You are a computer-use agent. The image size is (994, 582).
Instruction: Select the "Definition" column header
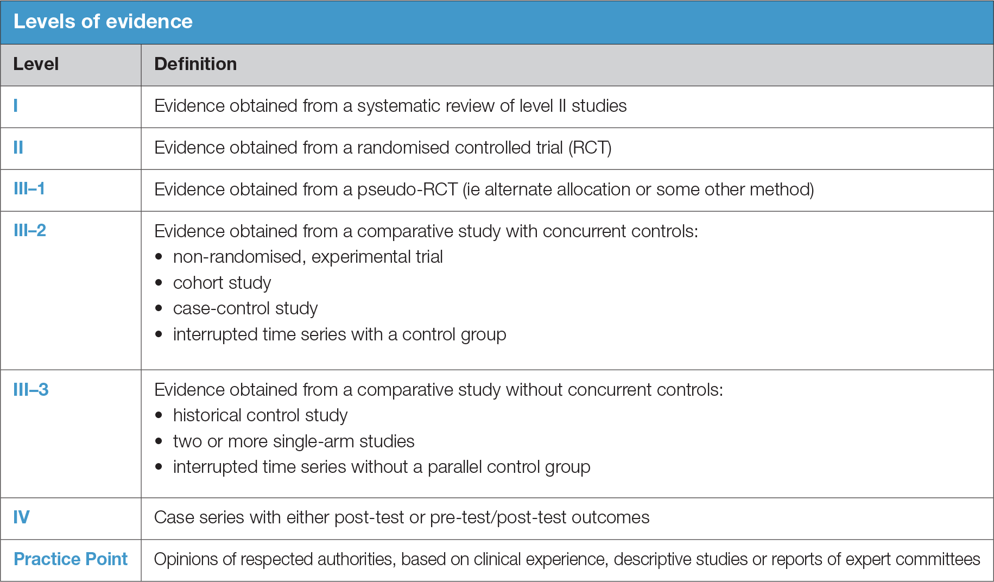tap(195, 64)
